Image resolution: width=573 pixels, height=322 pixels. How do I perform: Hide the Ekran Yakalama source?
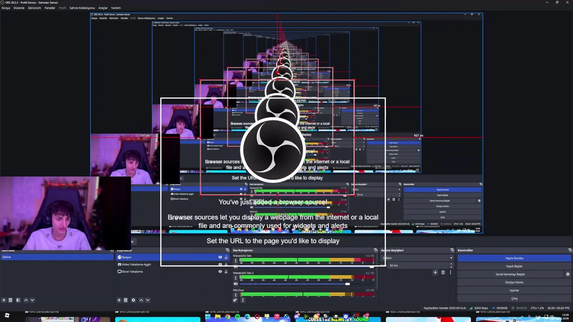[220, 271]
